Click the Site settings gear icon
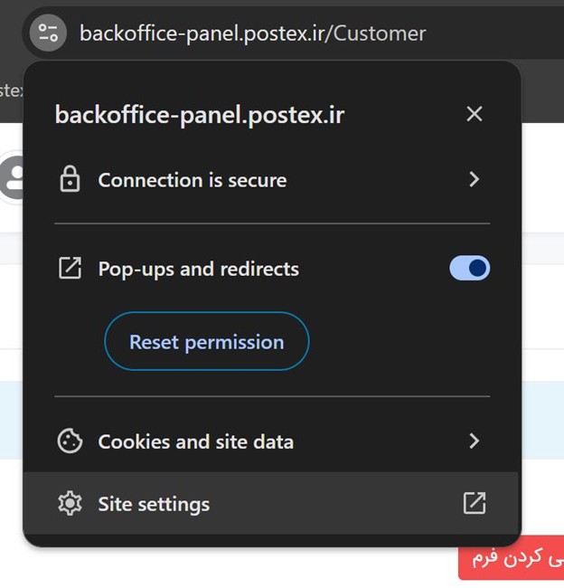The image size is (564, 588). click(70, 503)
